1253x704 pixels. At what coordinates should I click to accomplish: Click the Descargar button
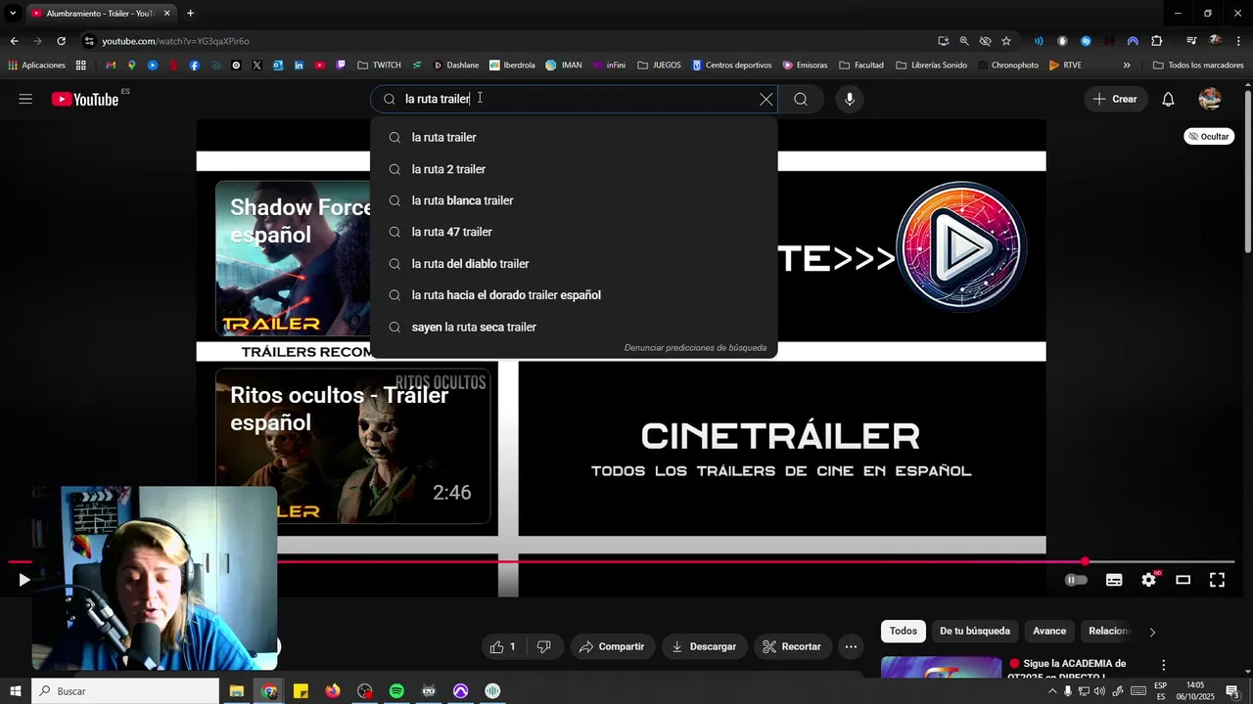704,646
